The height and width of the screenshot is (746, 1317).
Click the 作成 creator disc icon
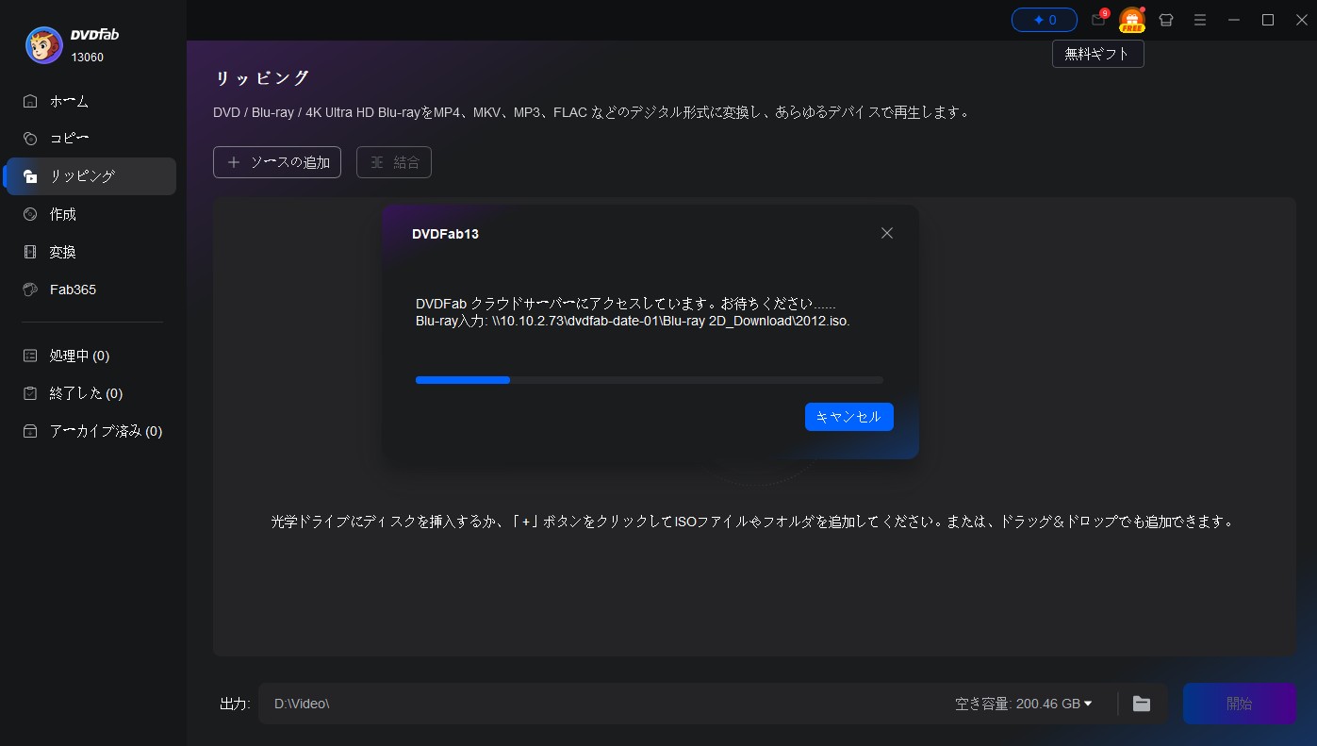[x=31, y=214]
